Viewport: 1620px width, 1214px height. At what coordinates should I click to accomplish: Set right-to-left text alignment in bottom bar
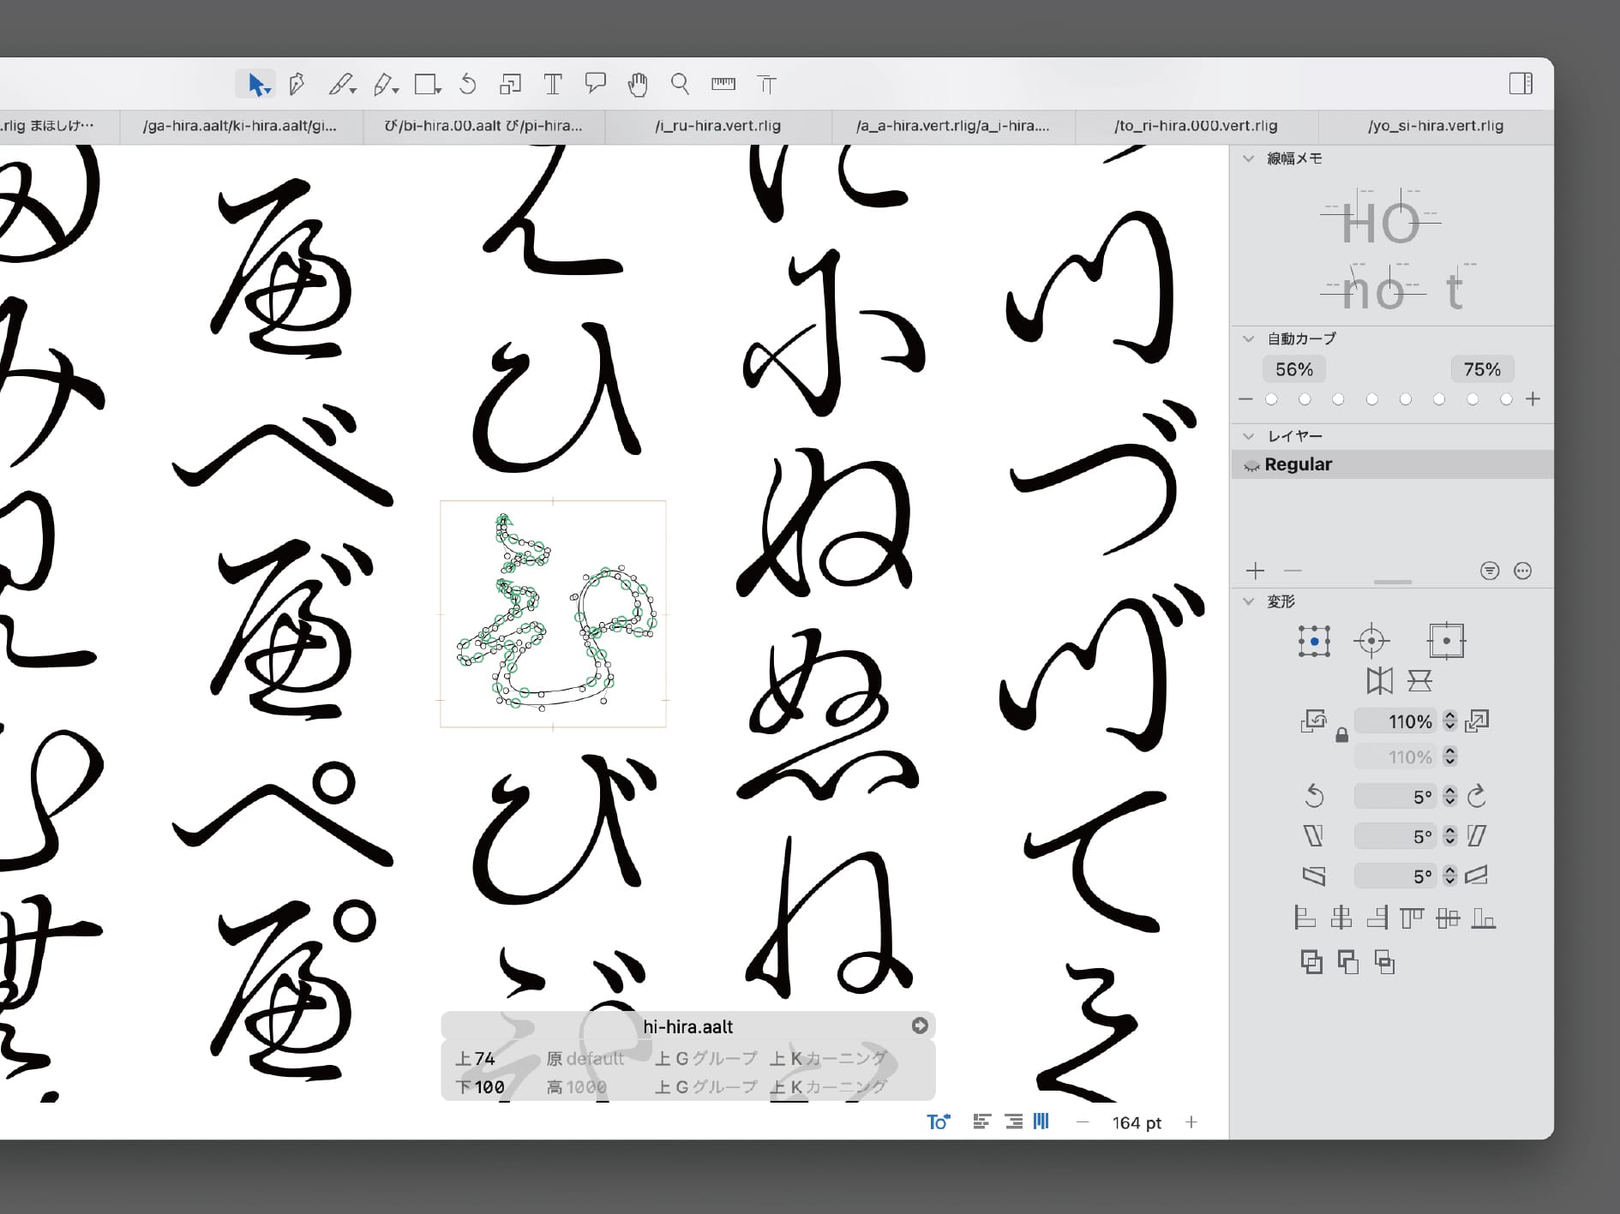1013,1121
